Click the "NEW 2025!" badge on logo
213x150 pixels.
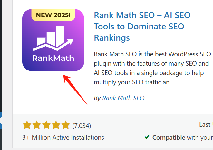click(x=53, y=15)
